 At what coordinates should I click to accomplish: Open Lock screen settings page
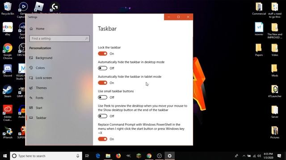(x=41, y=78)
